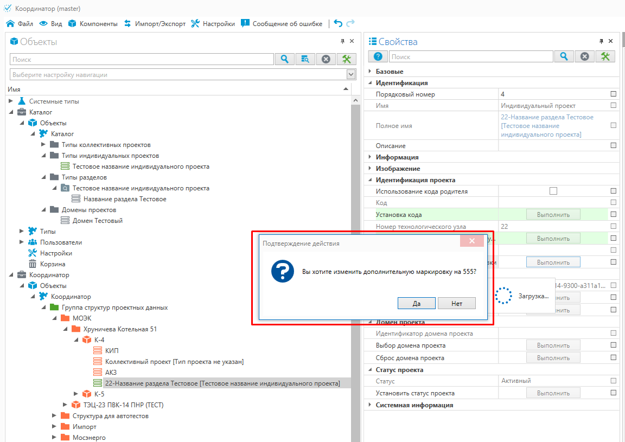Image resolution: width=625 pixels, height=442 pixels.
Task: Confirm the dialog by clicking Да
Action: [x=416, y=303]
